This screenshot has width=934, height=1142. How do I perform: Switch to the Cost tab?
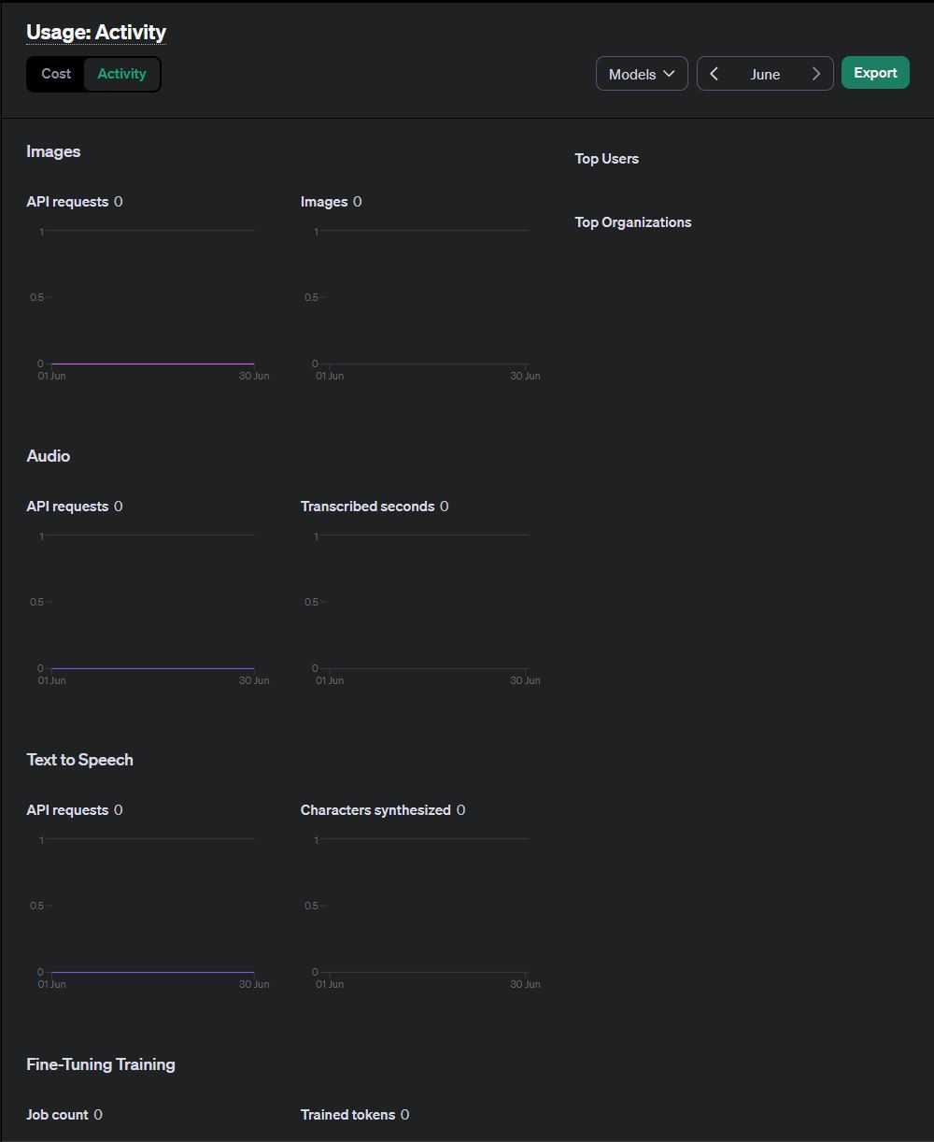coord(56,74)
